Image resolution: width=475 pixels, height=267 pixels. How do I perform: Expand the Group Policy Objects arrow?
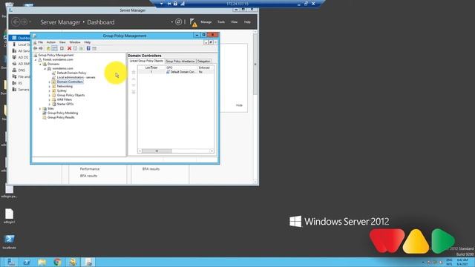click(x=50, y=96)
